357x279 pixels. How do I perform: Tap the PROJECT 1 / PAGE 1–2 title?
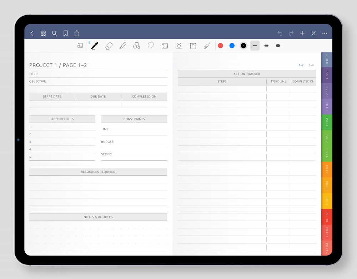(58, 65)
